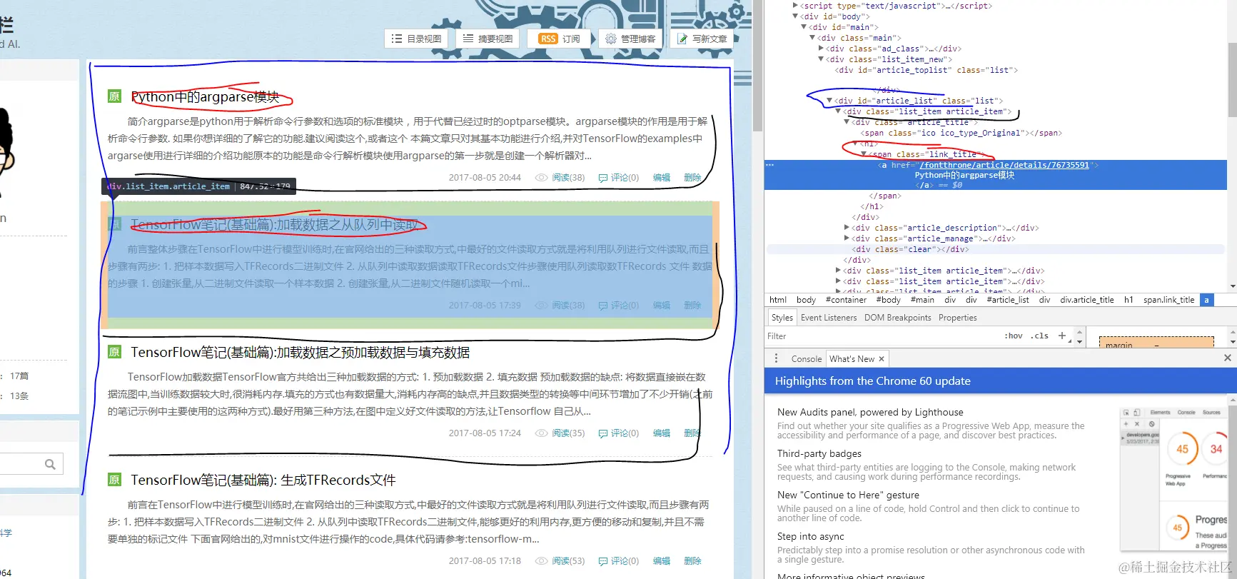Expand the script type text/javascript node
The height and width of the screenshot is (579, 1237).
796,6
